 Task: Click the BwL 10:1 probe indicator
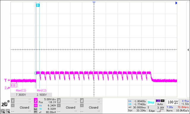pyautogui.click(x=36, y=110)
